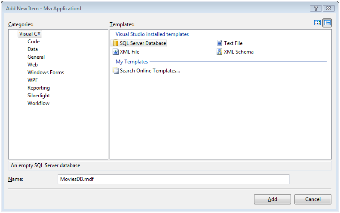Select the Data category
The height and width of the screenshot is (213, 340).
(x=33, y=49)
